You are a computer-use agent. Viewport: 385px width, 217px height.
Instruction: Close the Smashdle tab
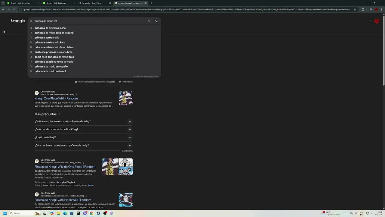point(110,3)
